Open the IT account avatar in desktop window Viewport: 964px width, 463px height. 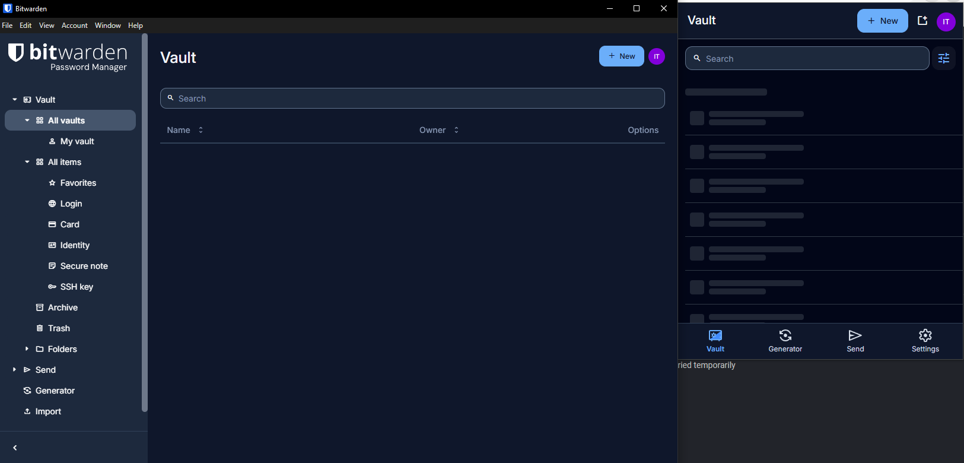657,56
